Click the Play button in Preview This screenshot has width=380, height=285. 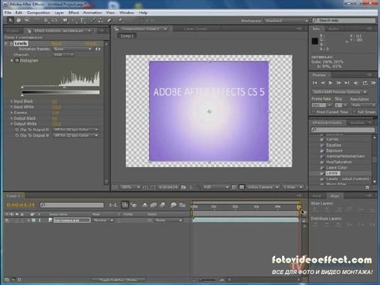point(330,83)
